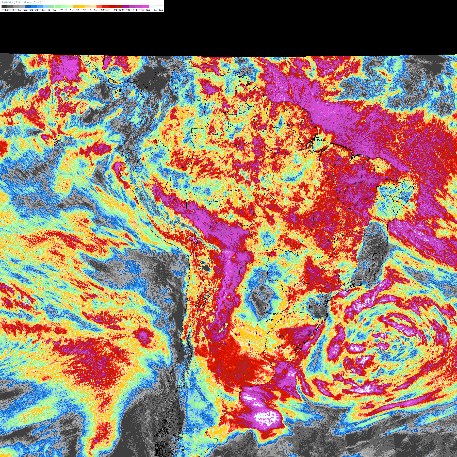Click the 0.5 legend value
This screenshot has width=457, height=457.
[7, 10]
